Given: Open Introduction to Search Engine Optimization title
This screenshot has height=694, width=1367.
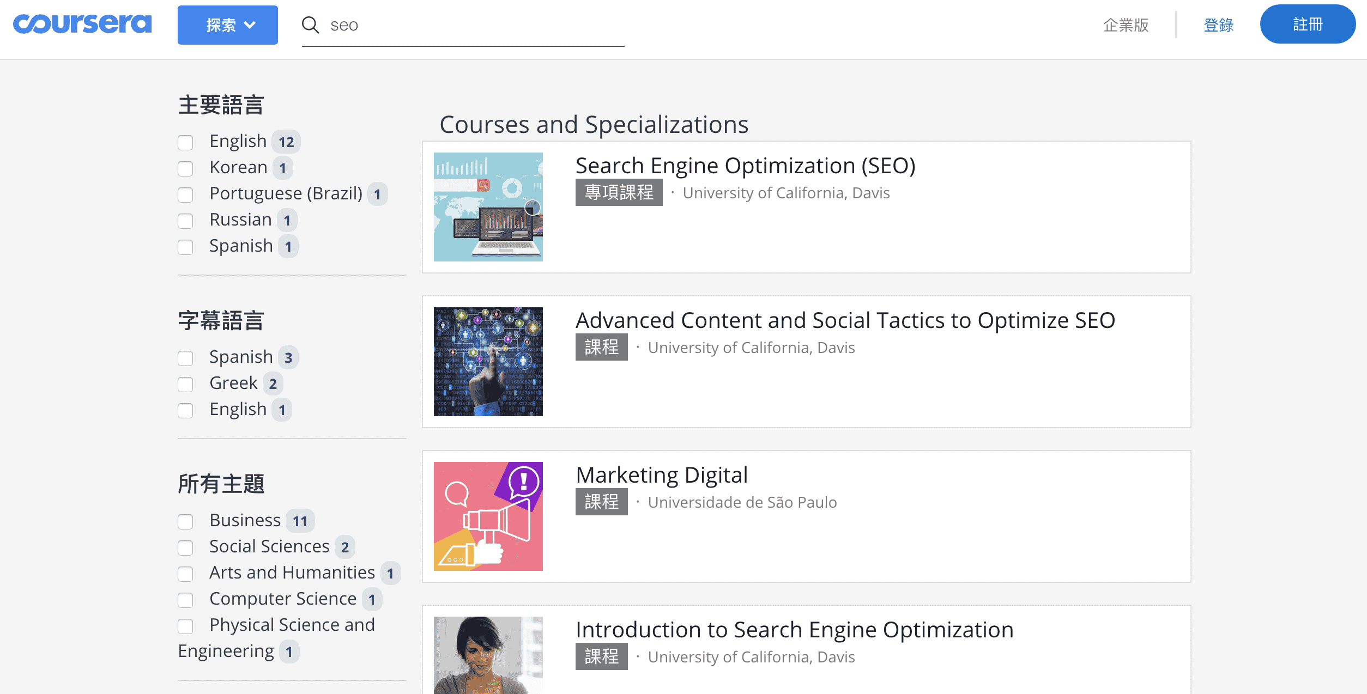Looking at the screenshot, I should click(794, 630).
